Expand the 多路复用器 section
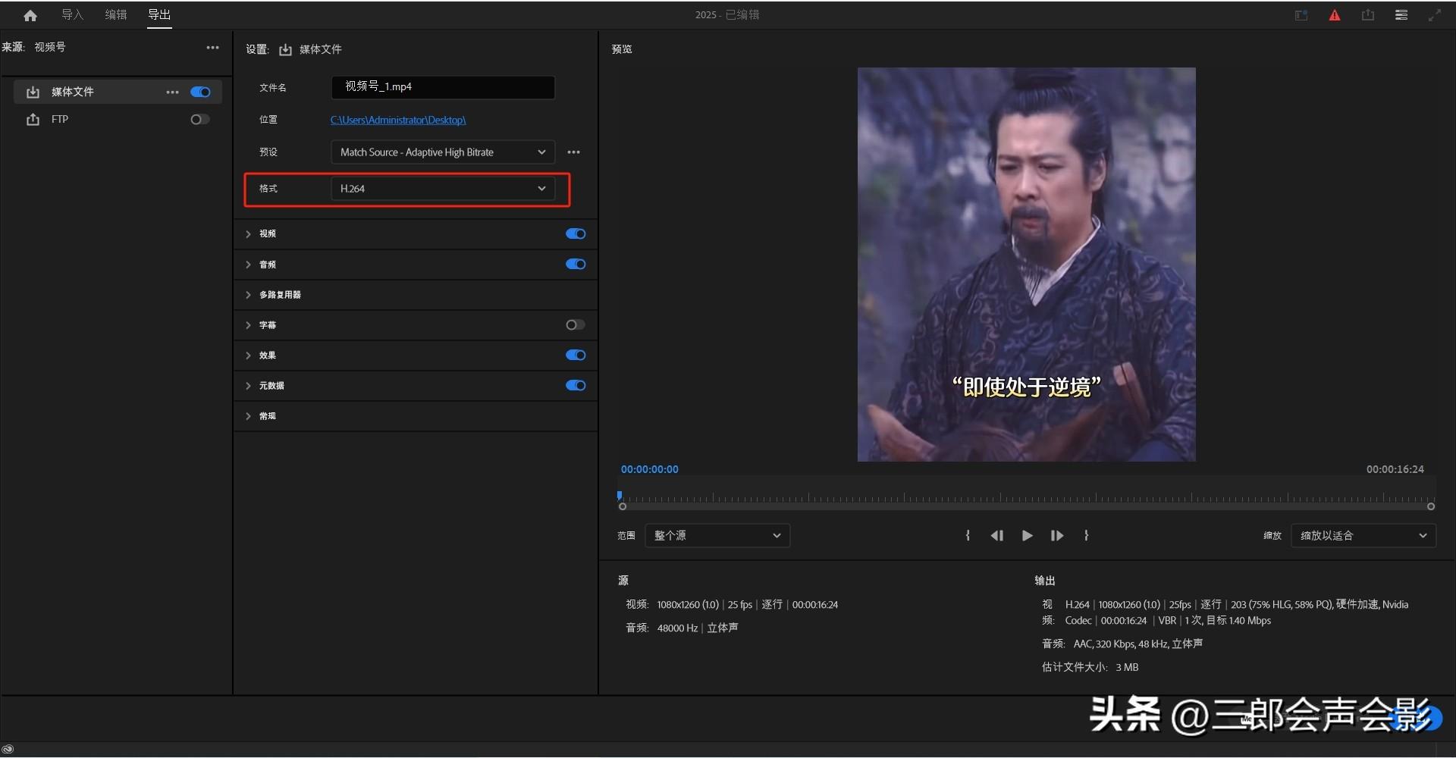This screenshot has width=1456, height=758. point(248,295)
